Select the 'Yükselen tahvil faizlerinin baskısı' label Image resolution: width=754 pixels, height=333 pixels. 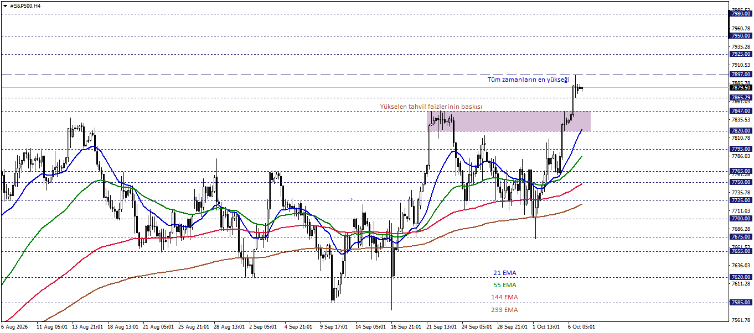(x=431, y=106)
